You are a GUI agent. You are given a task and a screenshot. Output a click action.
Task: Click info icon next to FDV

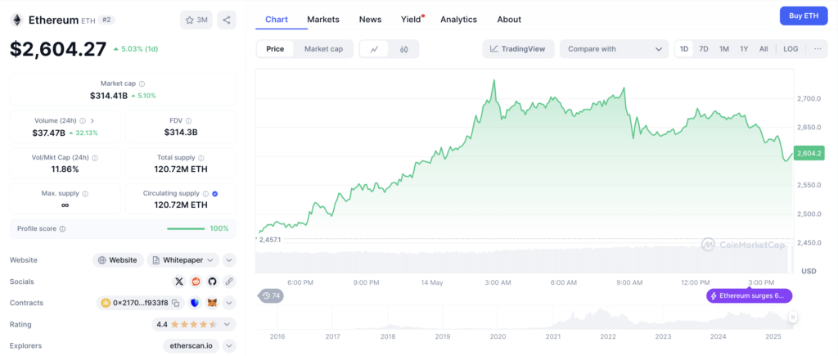[x=189, y=121]
